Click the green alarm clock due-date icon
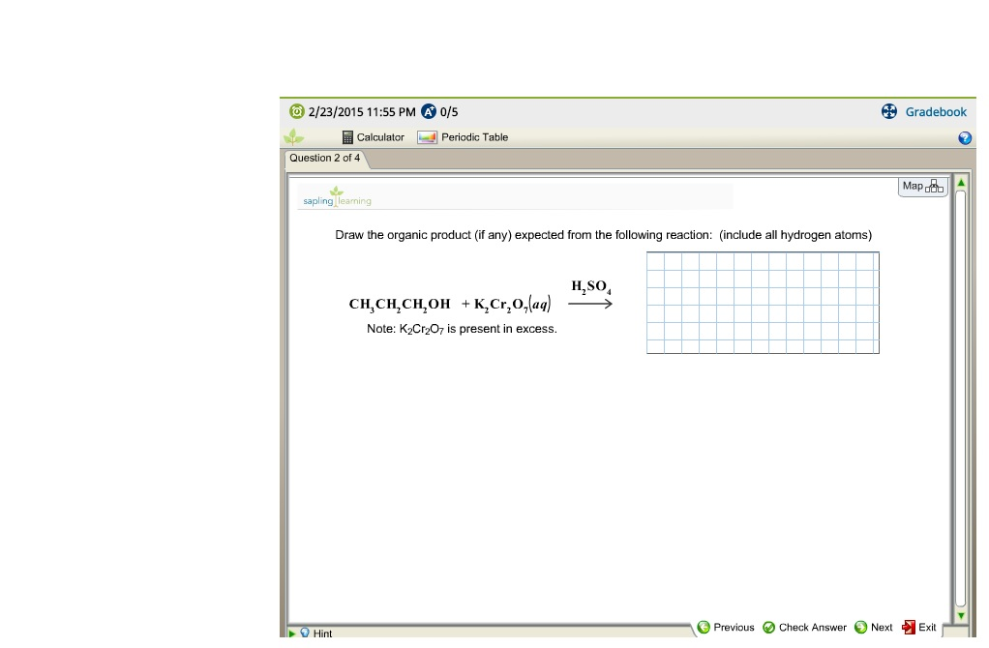Viewport: 989px width, 648px height. click(296, 111)
